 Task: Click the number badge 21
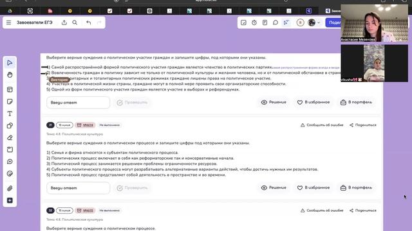pyautogui.click(x=50, y=125)
